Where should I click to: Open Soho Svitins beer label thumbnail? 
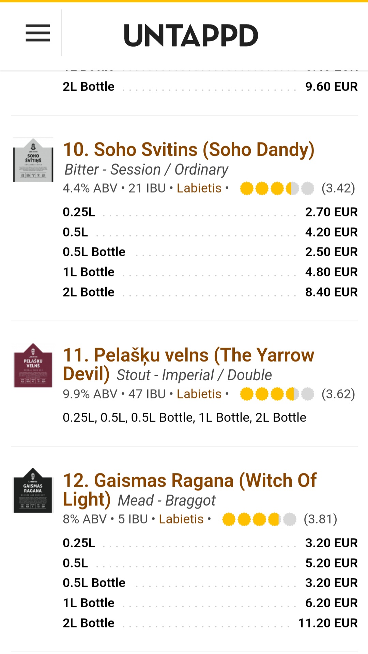click(33, 160)
